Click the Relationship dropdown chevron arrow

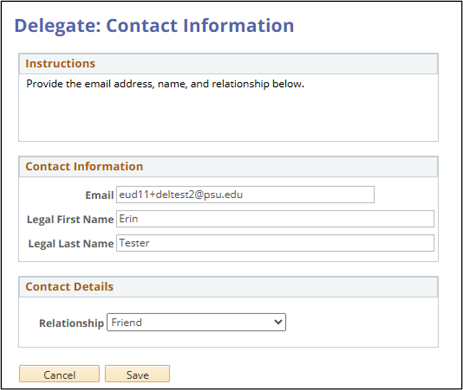coord(278,322)
